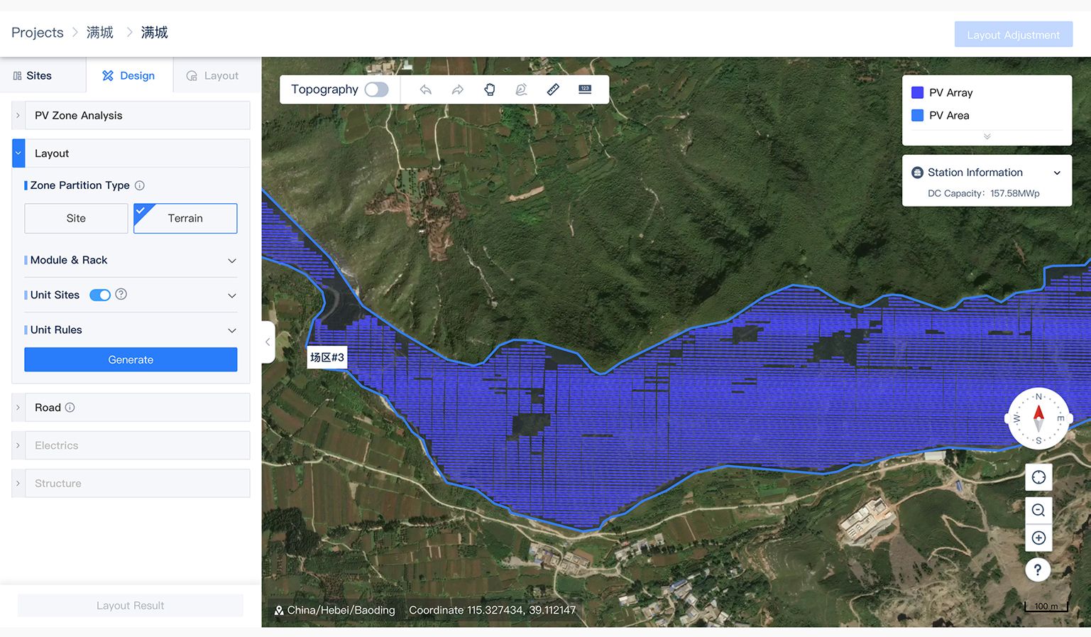Enable the Topography toggle
Image resolution: width=1091 pixels, height=637 pixels.
point(376,89)
